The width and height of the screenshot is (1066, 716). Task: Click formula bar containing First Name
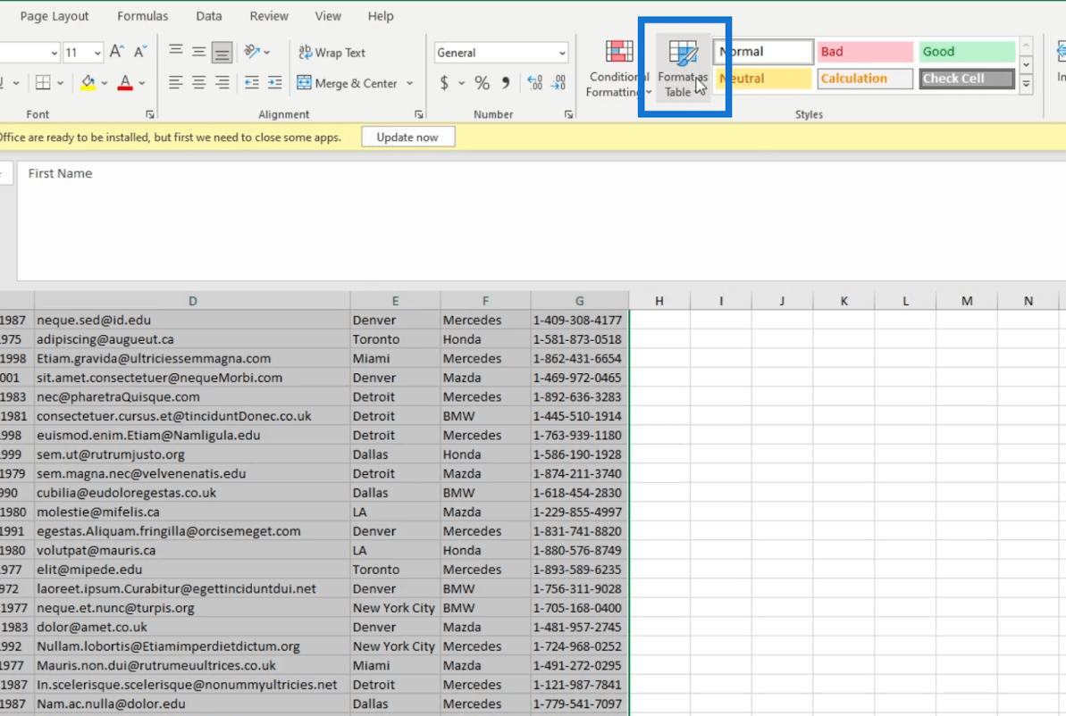coord(541,221)
